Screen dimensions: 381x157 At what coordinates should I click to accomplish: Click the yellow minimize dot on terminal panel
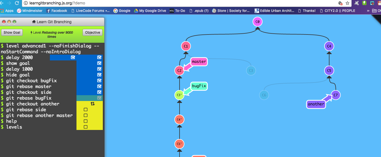click(x=9, y=22)
